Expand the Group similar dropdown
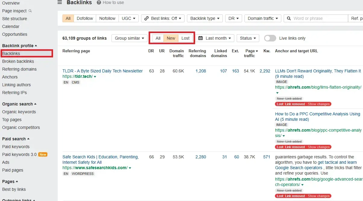Image resolution: width=363 pixels, height=201 pixels. [x=129, y=38]
